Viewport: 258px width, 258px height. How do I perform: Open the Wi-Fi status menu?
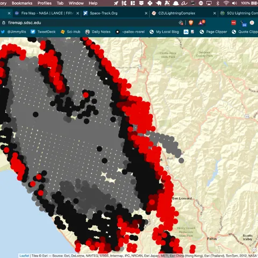226,3
